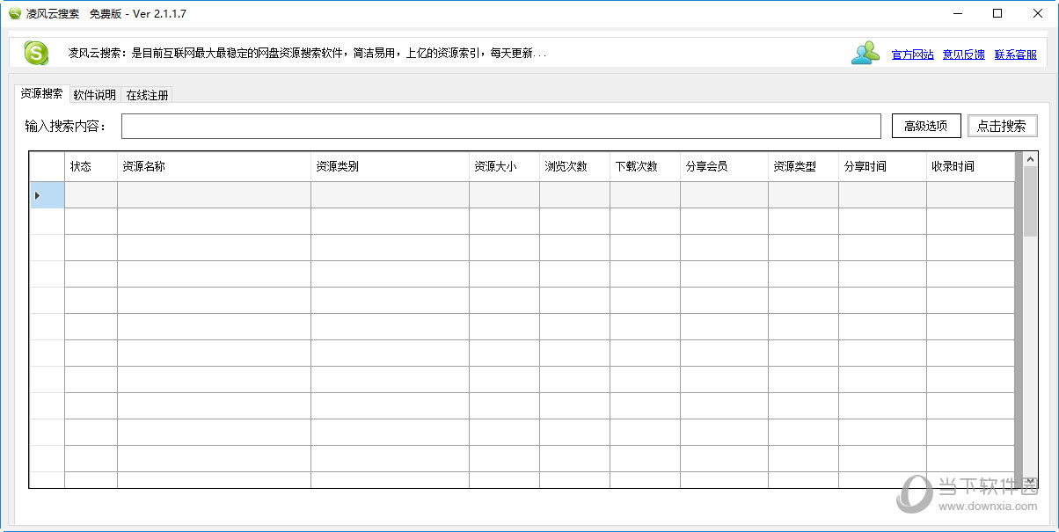Click the app icon in title bar
1059x532 pixels.
(x=15, y=14)
